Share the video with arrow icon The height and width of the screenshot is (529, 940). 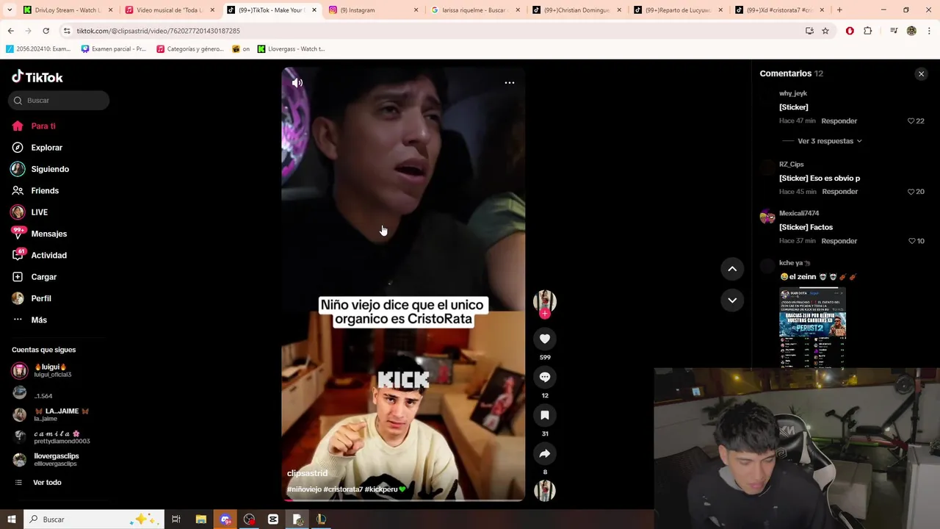pos(545,453)
